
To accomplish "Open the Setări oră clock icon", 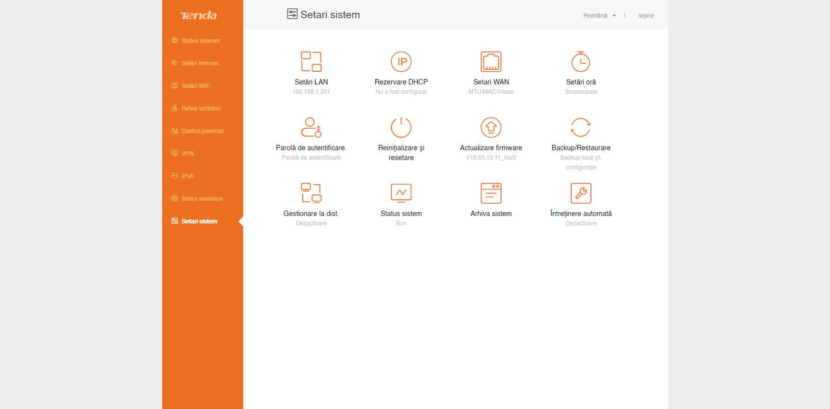I will [581, 62].
